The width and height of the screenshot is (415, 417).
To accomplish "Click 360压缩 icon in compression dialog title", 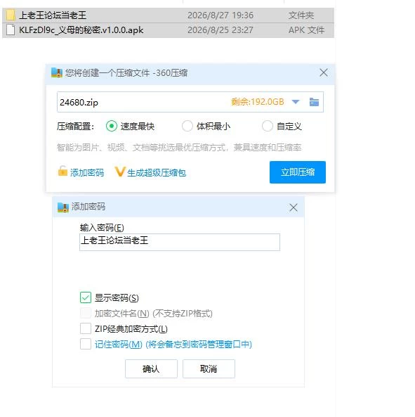I will (x=57, y=72).
